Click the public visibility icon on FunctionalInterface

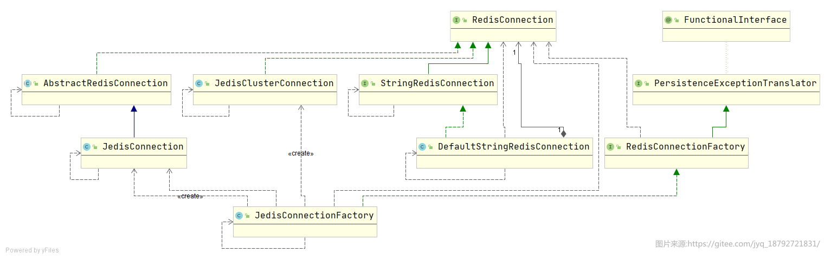coord(677,21)
